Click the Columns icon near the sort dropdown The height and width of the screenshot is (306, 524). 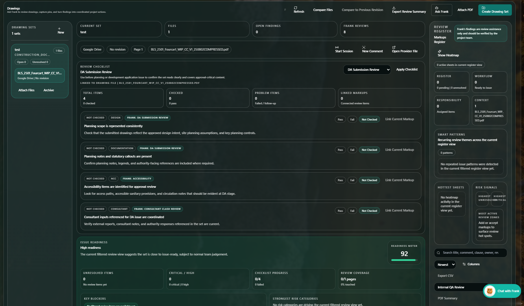[x=464, y=264]
